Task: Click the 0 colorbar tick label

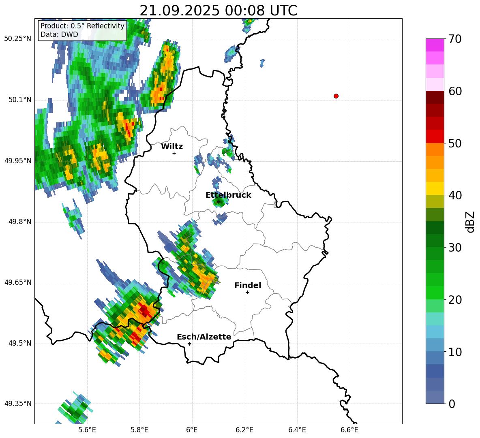Action: click(x=452, y=404)
